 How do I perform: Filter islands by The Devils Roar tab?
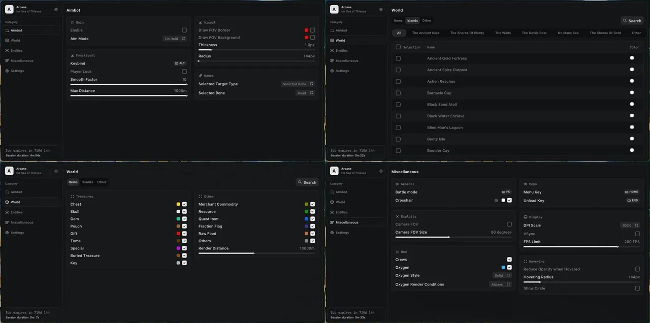[x=534, y=33]
